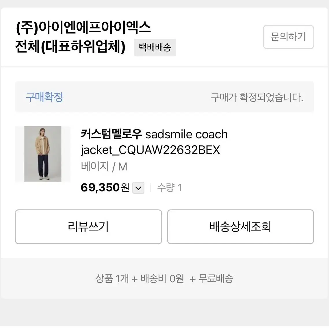Open 배송상세조회 delivery tracking details
The image size is (329, 329).
[240, 227]
